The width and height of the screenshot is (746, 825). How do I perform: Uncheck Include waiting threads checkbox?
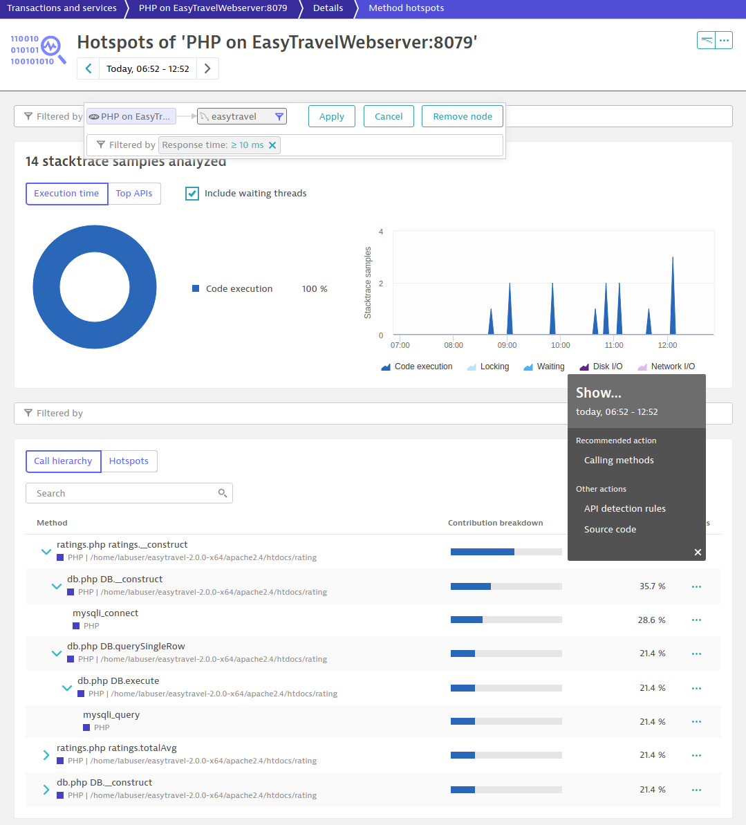(x=192, y=194)
